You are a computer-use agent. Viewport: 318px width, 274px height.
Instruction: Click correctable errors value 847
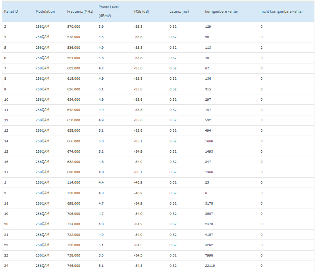pos(208,162)
